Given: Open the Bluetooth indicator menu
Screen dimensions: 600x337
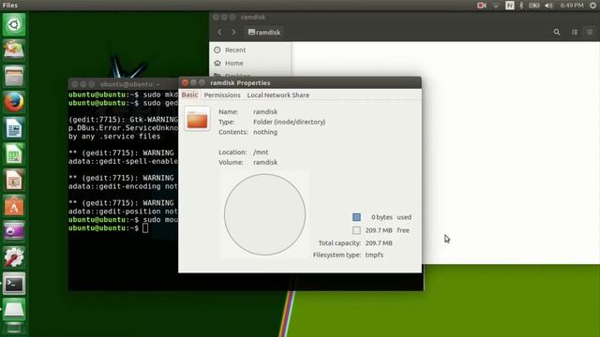Looking at the screenshot, I should coord(521,6).
